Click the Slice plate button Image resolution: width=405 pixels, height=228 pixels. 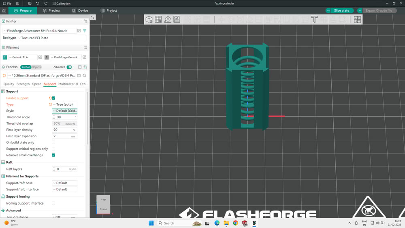342,11
